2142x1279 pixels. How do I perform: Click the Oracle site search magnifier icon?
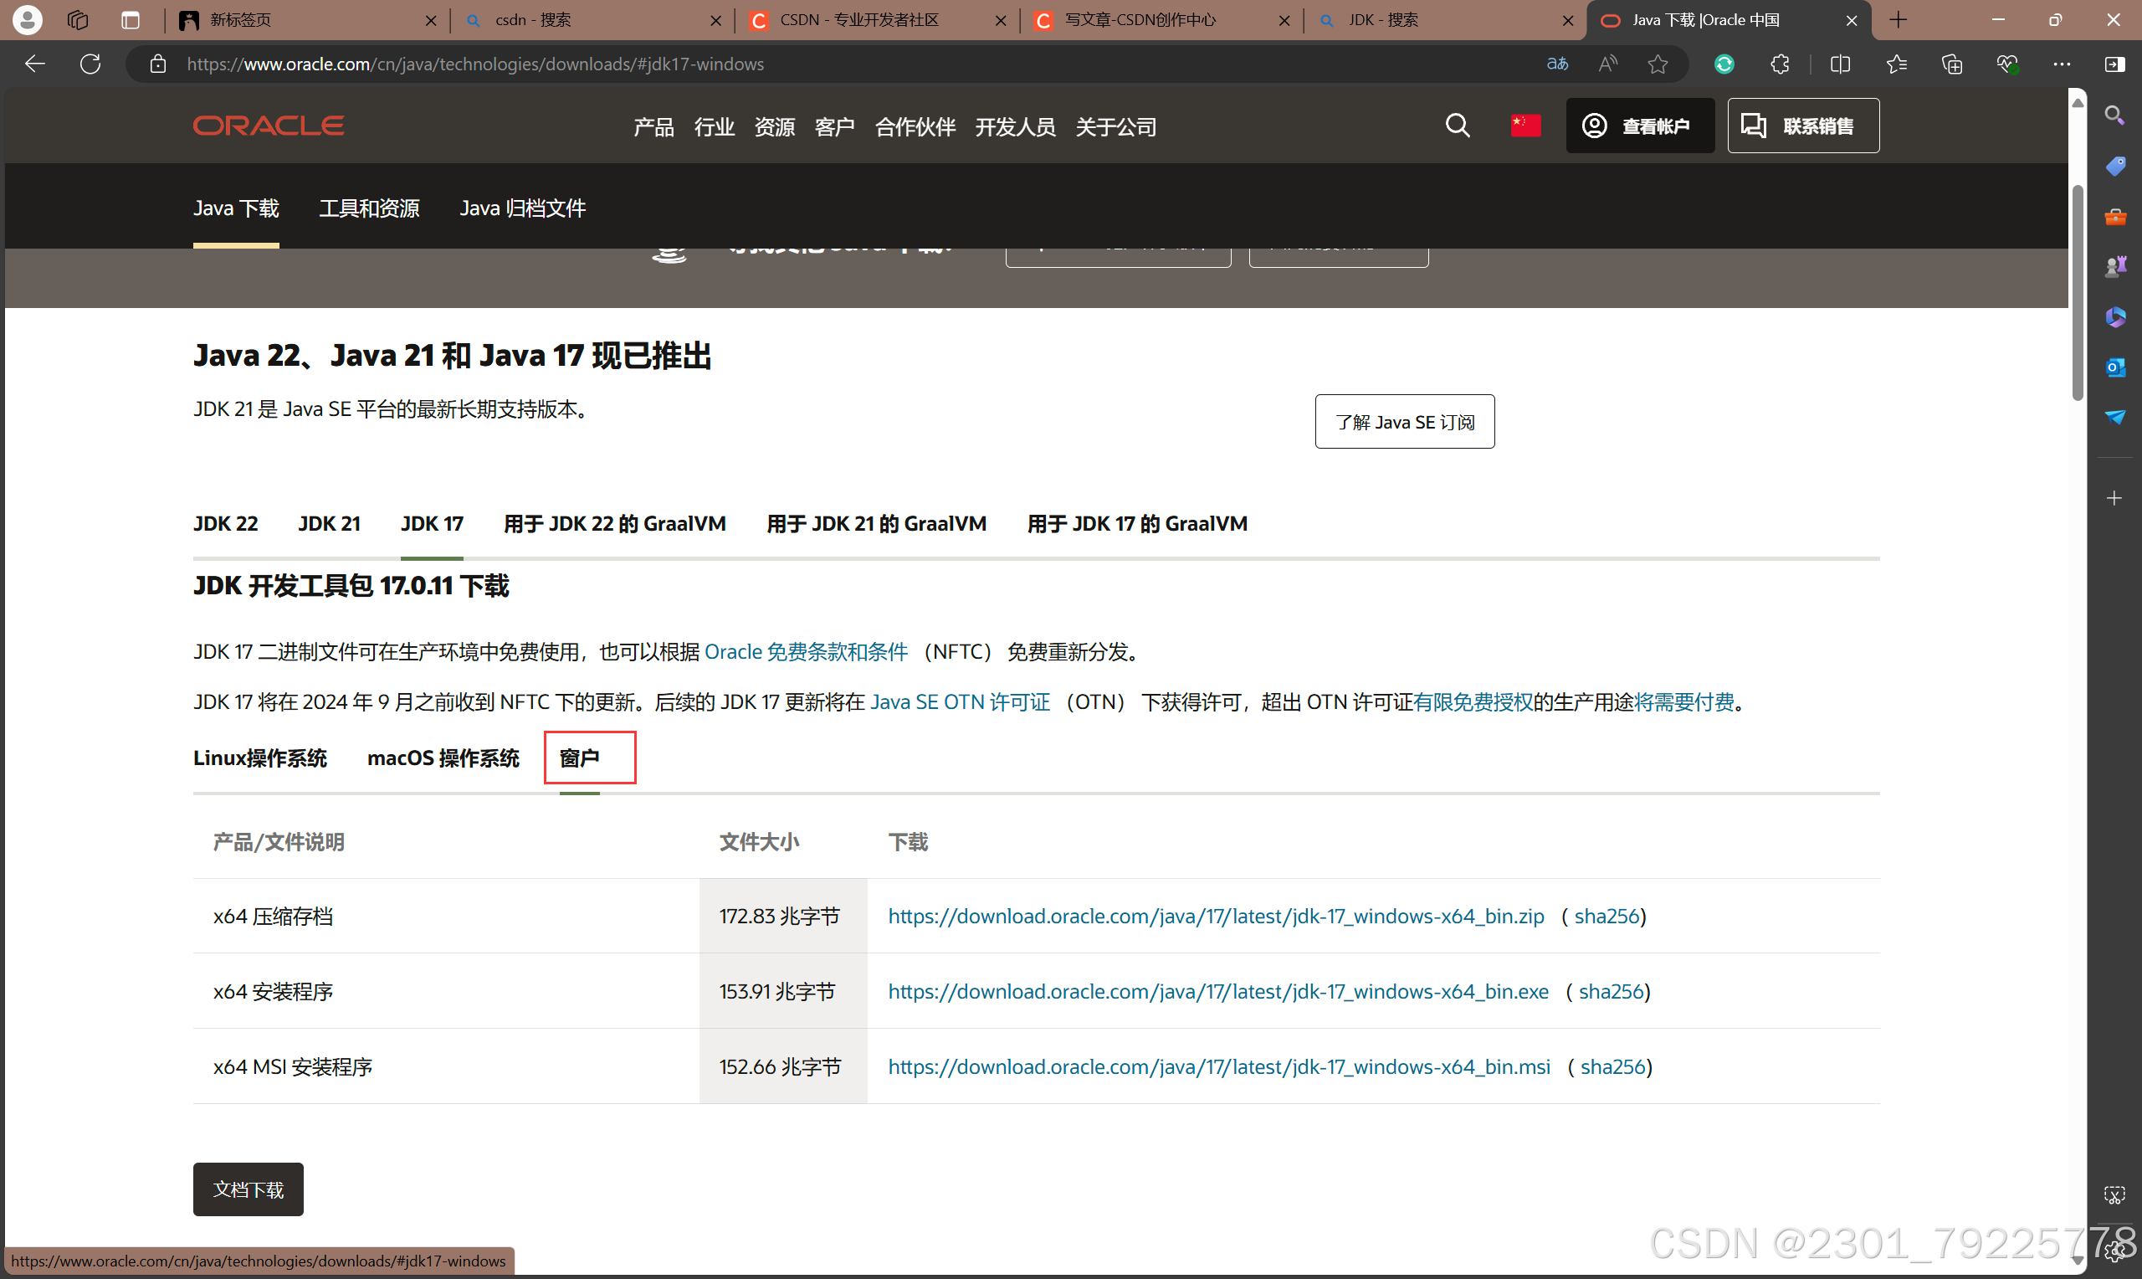point(1458,126)
